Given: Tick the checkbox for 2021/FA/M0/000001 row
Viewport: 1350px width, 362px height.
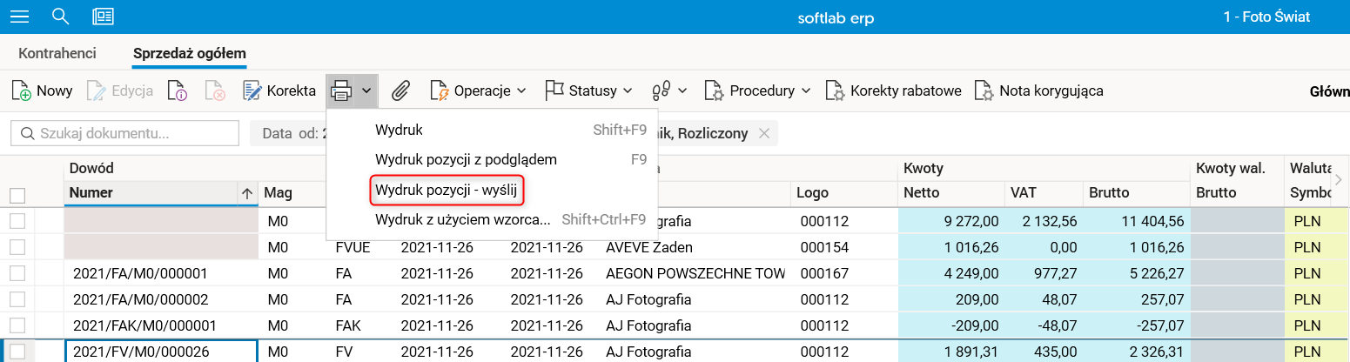Looking at the screenshot, I should click(x=17, y=274).
